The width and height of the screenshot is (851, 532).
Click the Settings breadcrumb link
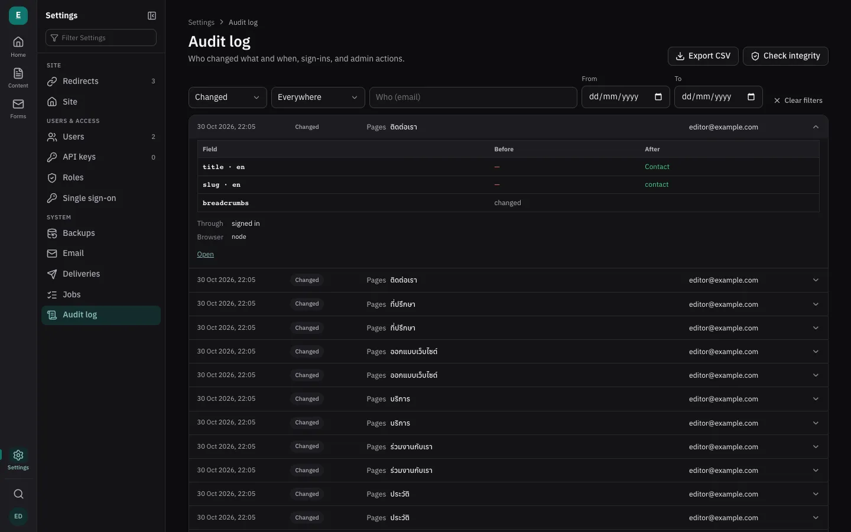coord(201,22)
